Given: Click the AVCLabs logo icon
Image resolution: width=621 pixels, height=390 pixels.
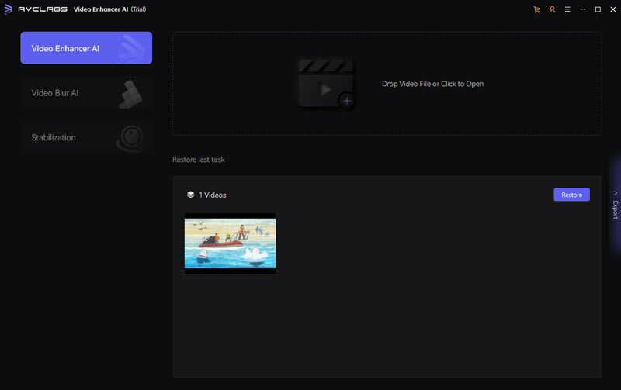Looking at the screenshot, I should [9, 9].
